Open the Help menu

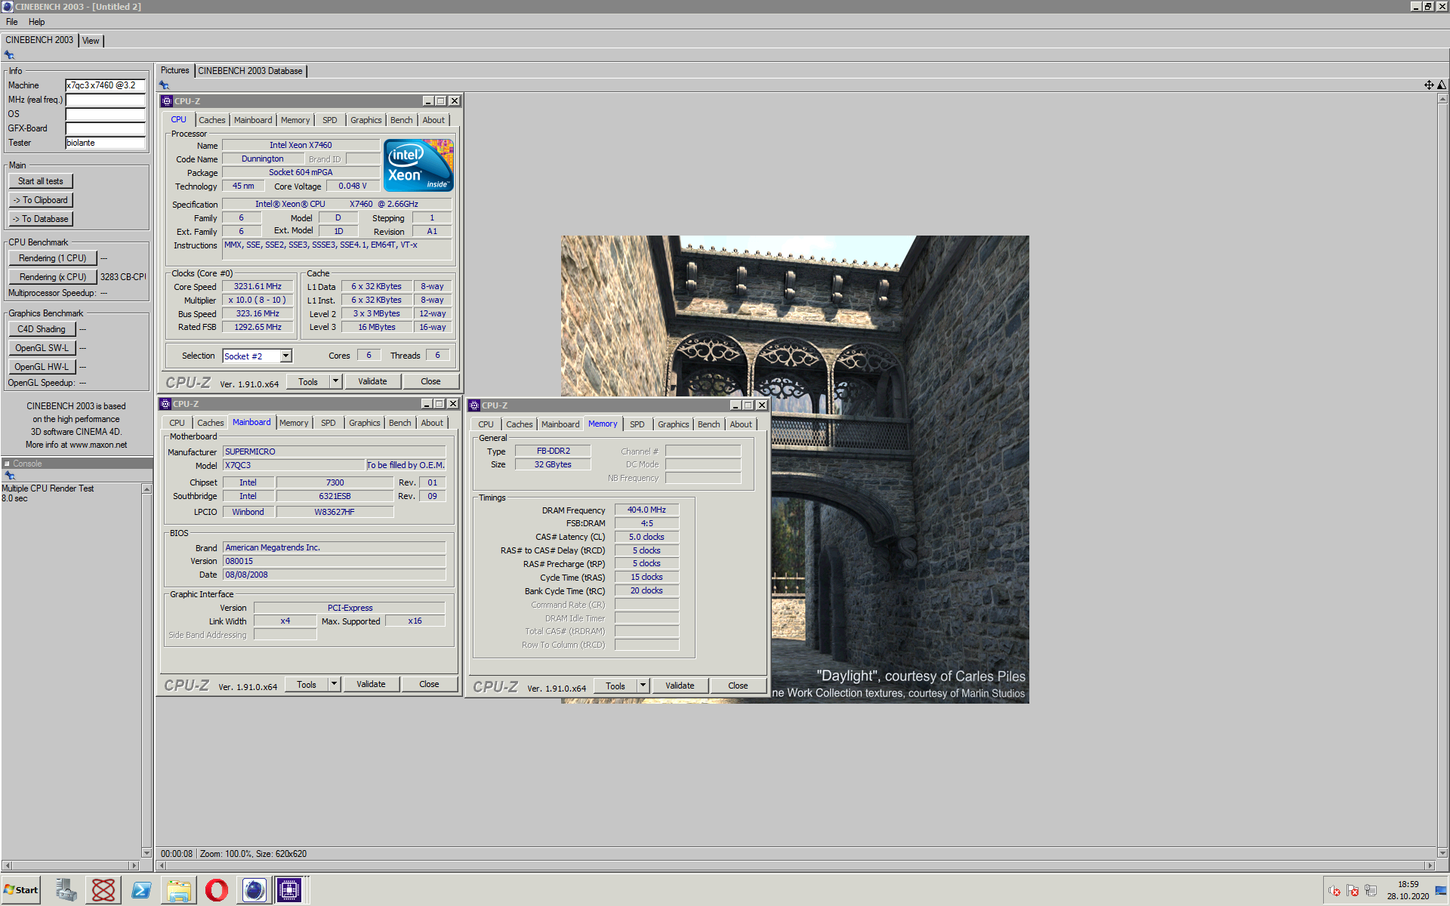pos(36,22)
